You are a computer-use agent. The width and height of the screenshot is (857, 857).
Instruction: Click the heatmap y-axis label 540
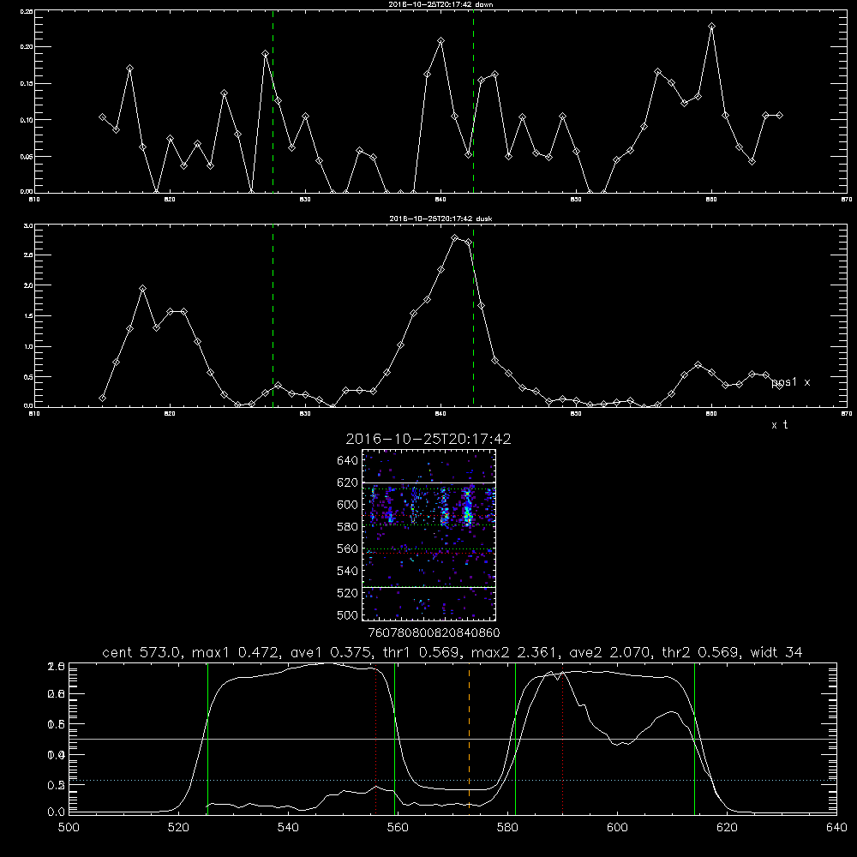coord(348,571)
